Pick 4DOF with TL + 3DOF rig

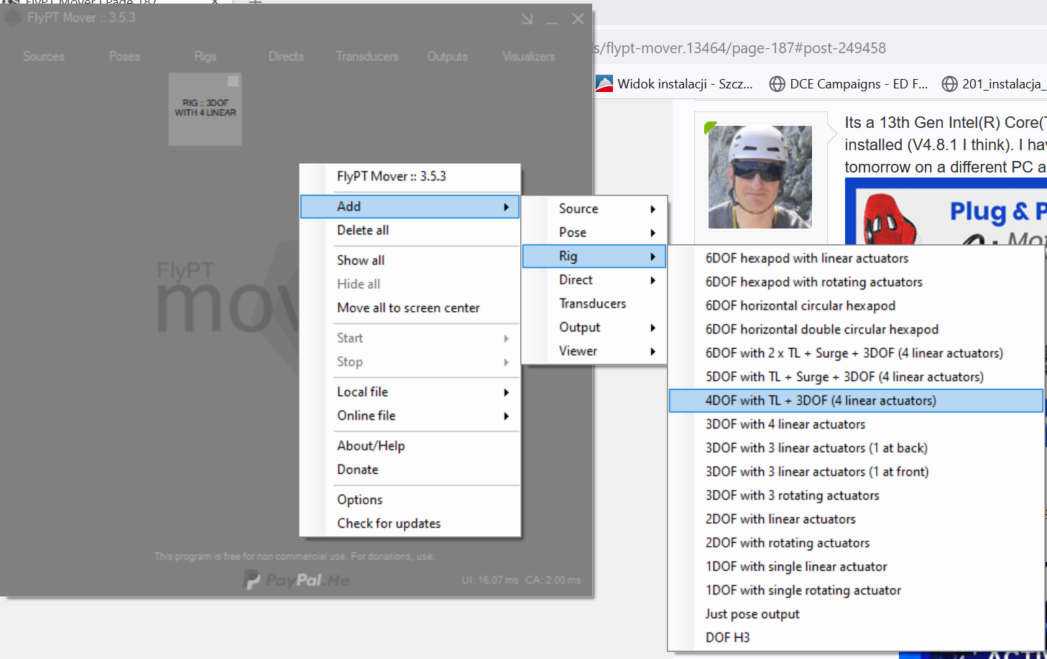(x=856, y=400)
